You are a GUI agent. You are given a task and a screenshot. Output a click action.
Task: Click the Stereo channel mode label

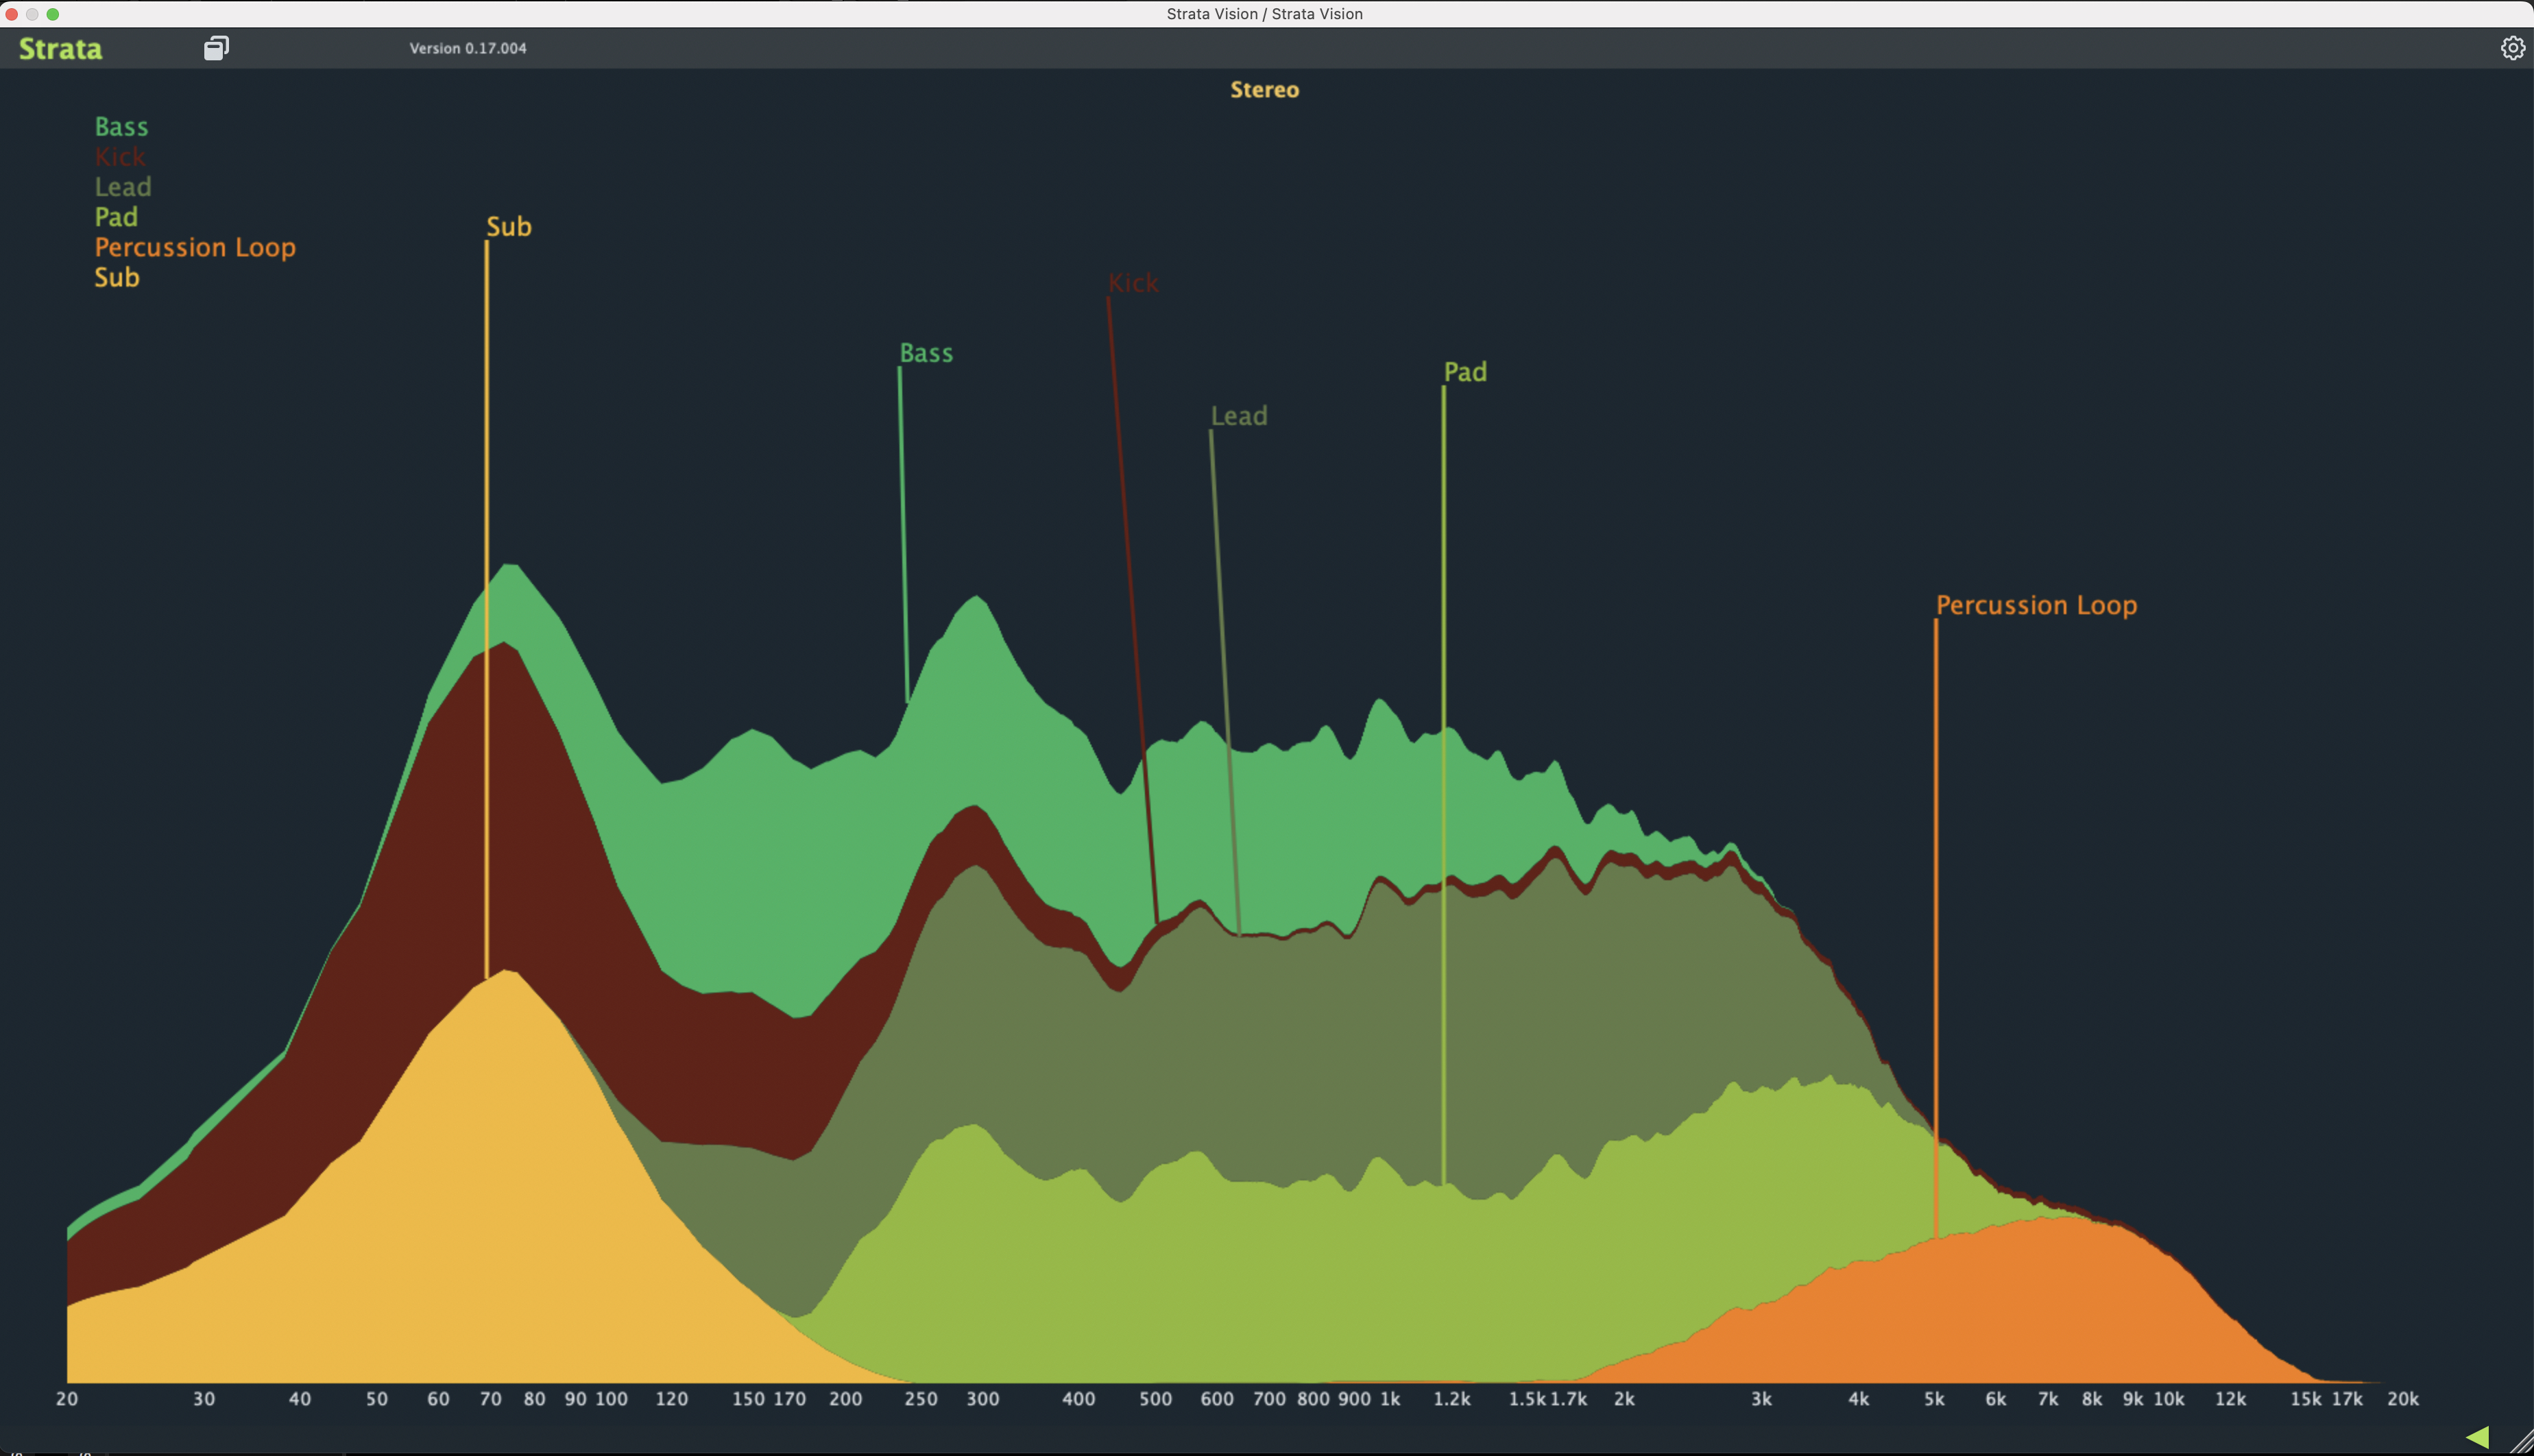click(x=1264, y=90)
